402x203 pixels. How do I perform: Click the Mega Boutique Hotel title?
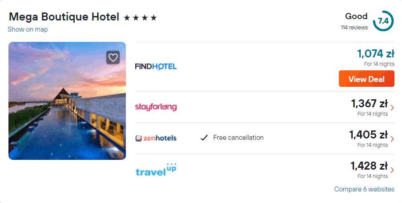64,17
